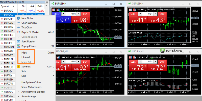Click the CCI(14) indicator label

135,33
